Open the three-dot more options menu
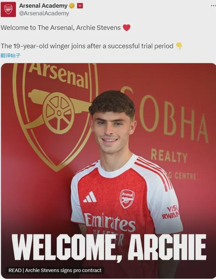Screen dimensions: 216x279 [213, 6]
